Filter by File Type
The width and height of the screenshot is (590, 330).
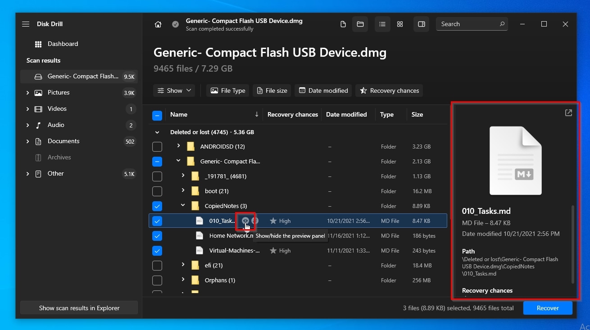coord(228,90)
